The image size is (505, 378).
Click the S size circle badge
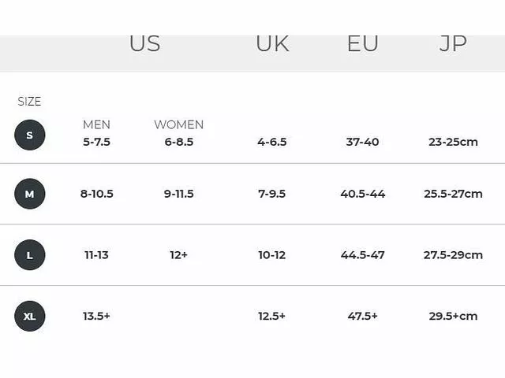click(x=30, y=135)
